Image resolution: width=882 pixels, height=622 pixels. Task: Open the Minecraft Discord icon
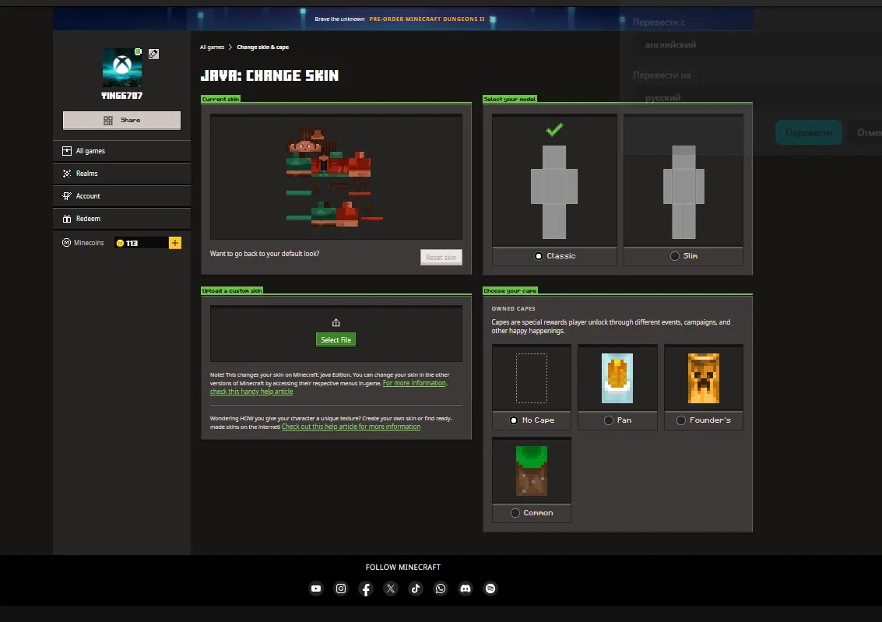466,589
